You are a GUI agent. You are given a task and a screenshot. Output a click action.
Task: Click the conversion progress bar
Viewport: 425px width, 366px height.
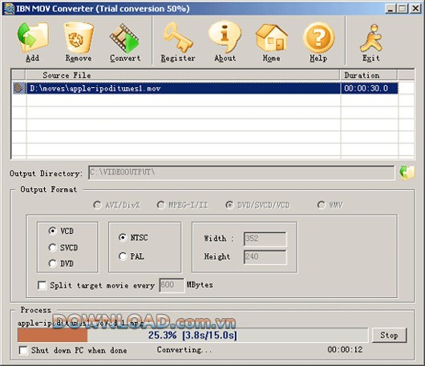192,335
